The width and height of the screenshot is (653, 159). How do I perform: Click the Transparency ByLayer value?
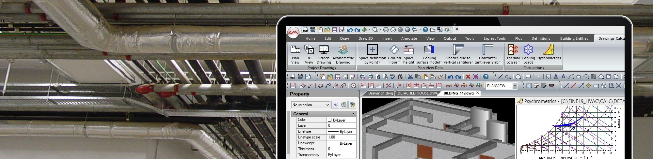[341, 155]
